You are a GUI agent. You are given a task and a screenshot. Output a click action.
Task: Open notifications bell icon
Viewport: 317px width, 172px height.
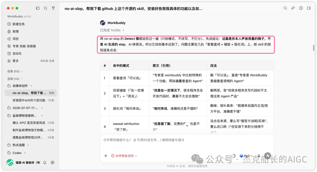coord(45,163)
